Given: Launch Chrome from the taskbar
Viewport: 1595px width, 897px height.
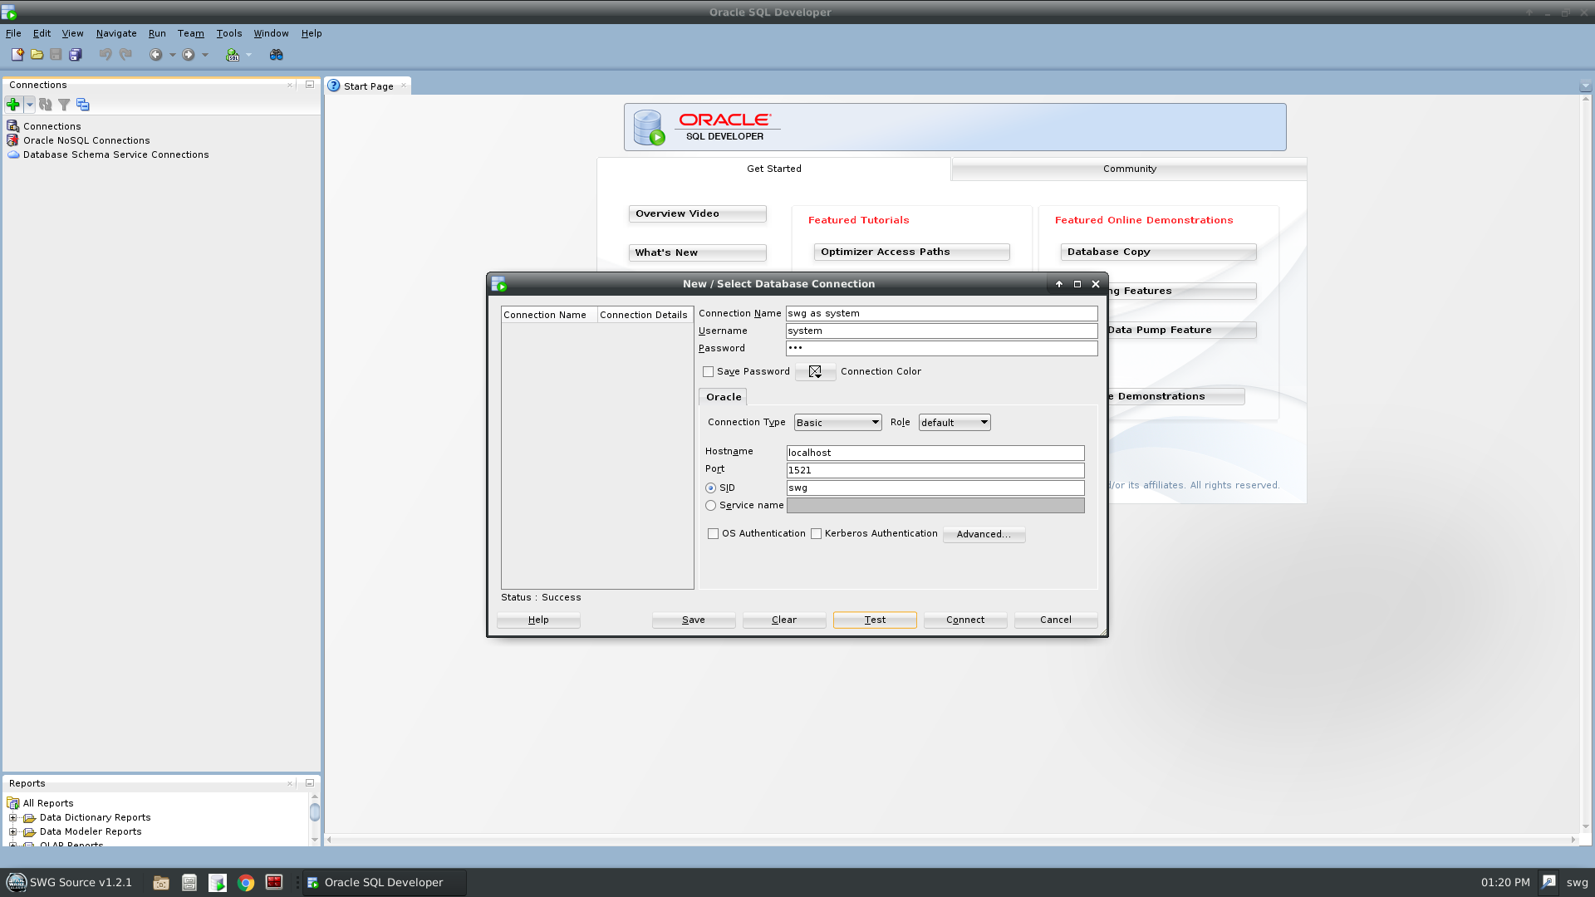Looking at the screenshot, I should (246, 883).
